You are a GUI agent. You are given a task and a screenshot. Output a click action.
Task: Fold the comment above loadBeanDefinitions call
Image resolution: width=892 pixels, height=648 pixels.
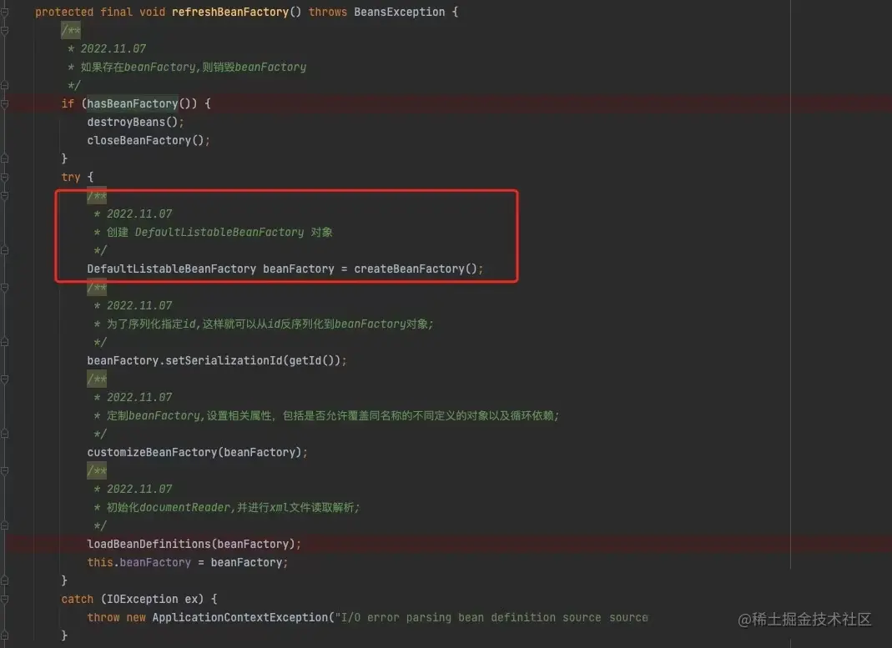click(x=4, y=470)
